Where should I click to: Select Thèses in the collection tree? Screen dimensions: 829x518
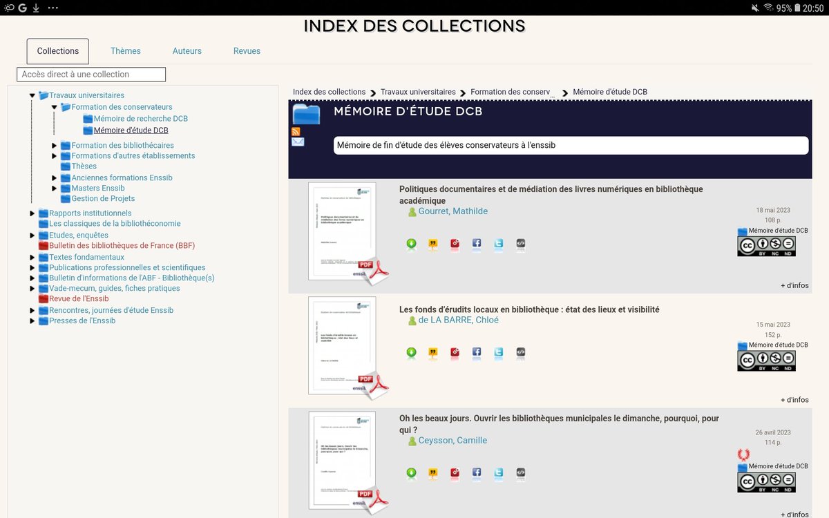coord(84,166)
